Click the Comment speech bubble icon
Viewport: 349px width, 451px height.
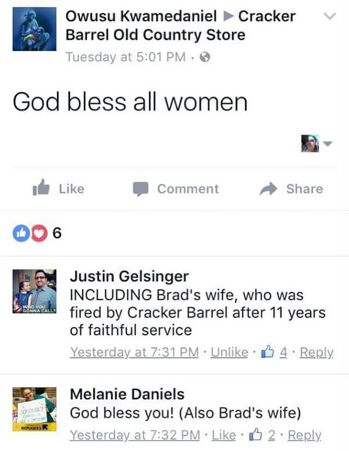click(x=141, y=189)
